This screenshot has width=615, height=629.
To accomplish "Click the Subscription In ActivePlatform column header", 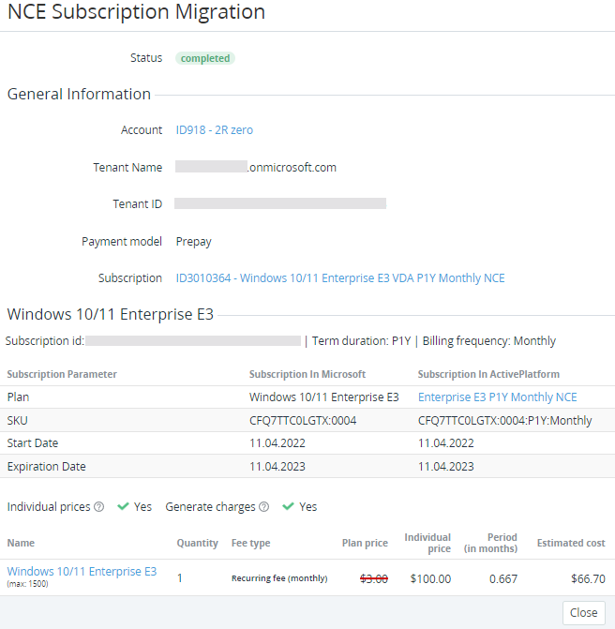I will coord(488,374).
